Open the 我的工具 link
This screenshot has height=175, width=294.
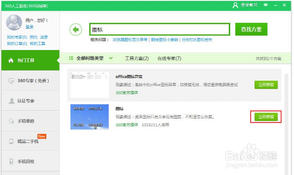[x=37, y=44]
